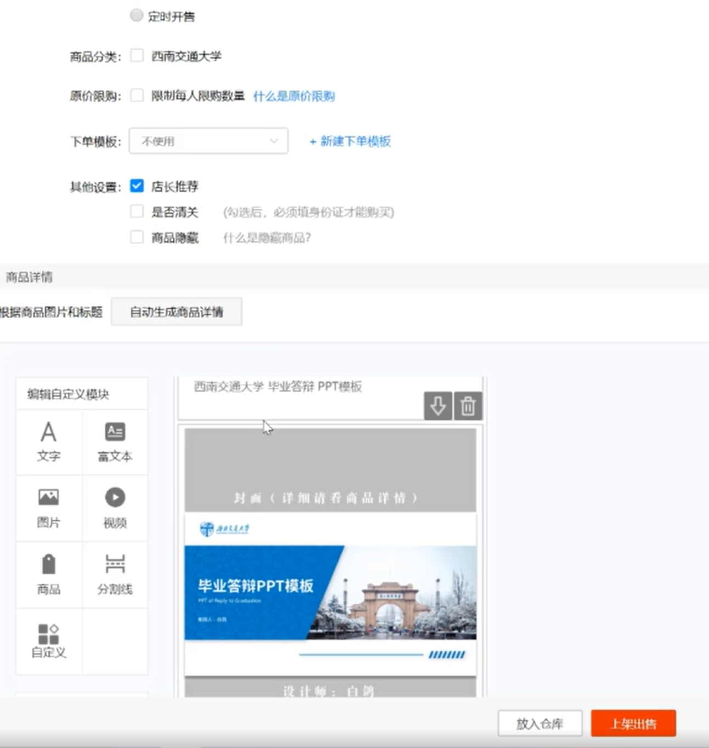Move the title module down with arrow icon
This screenshot has width=709, height=748.
click(438, 406)
